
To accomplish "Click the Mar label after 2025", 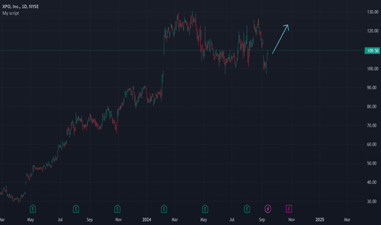I will (x=347, y=220).
